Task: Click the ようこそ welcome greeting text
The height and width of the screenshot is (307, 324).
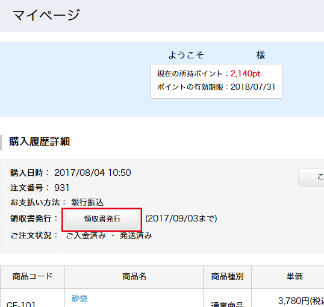Action: 186,55
